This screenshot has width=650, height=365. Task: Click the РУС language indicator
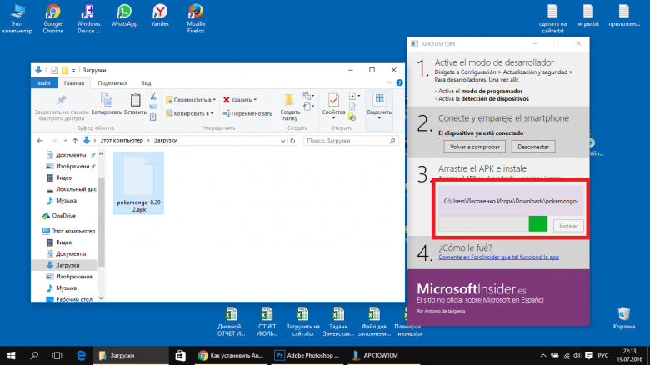pos(603,356)
